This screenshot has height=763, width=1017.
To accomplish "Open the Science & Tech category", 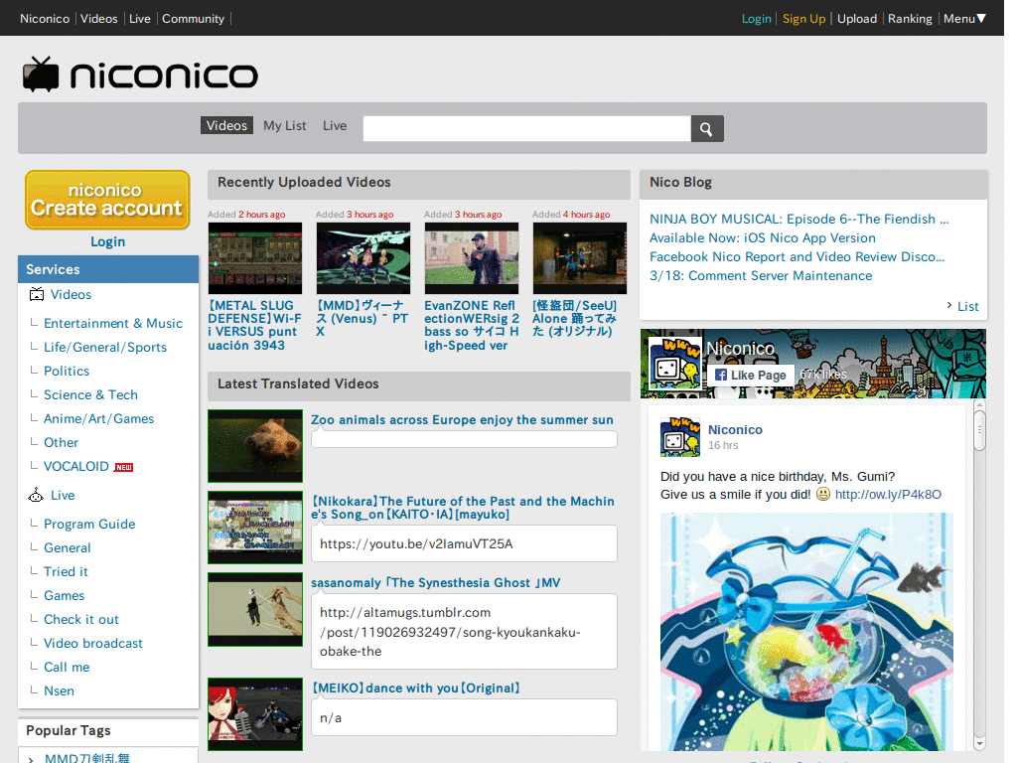I will 90,395.
